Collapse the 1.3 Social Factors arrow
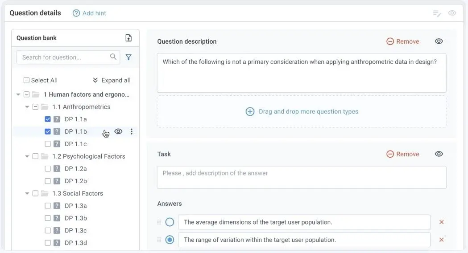468x253 pixels. [x=27, y=193]
